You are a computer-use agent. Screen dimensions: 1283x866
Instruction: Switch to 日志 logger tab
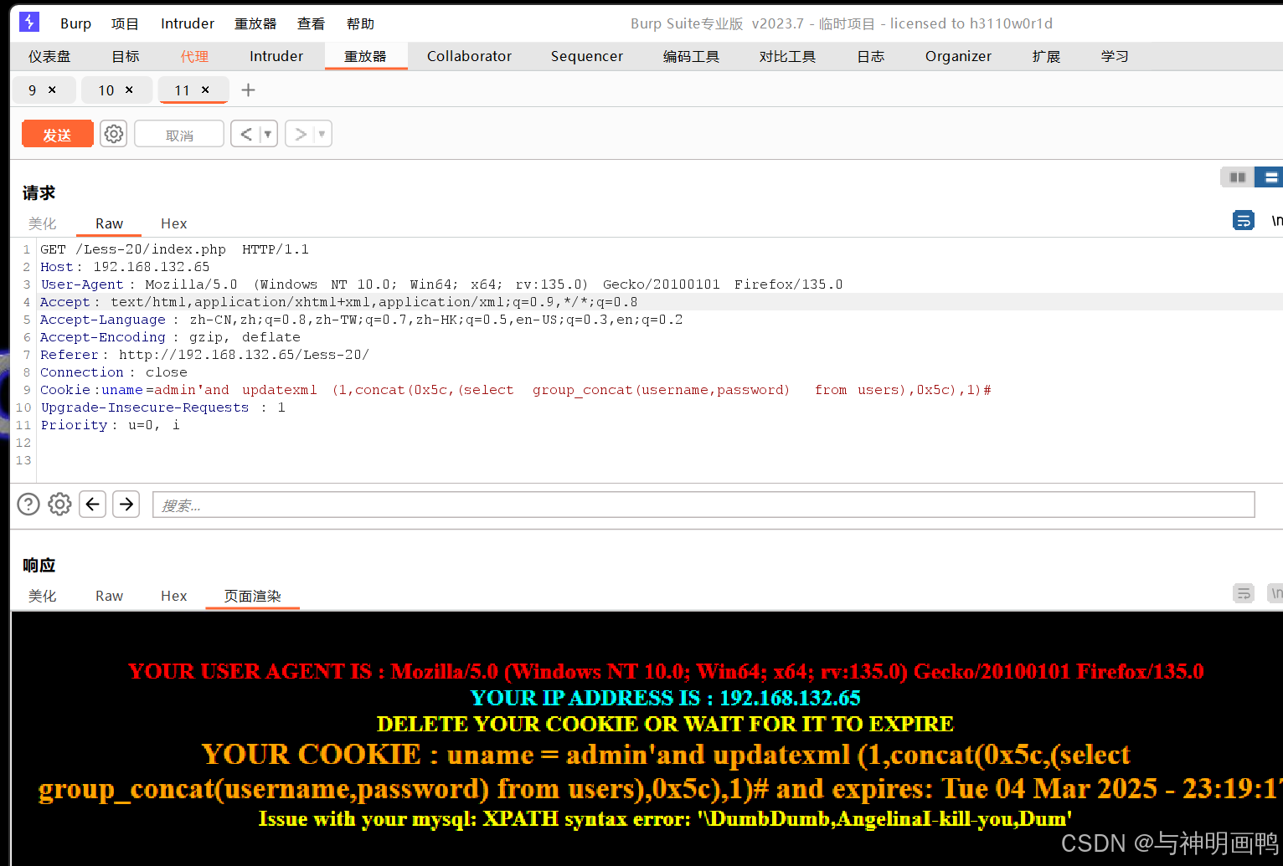point(871,56)
